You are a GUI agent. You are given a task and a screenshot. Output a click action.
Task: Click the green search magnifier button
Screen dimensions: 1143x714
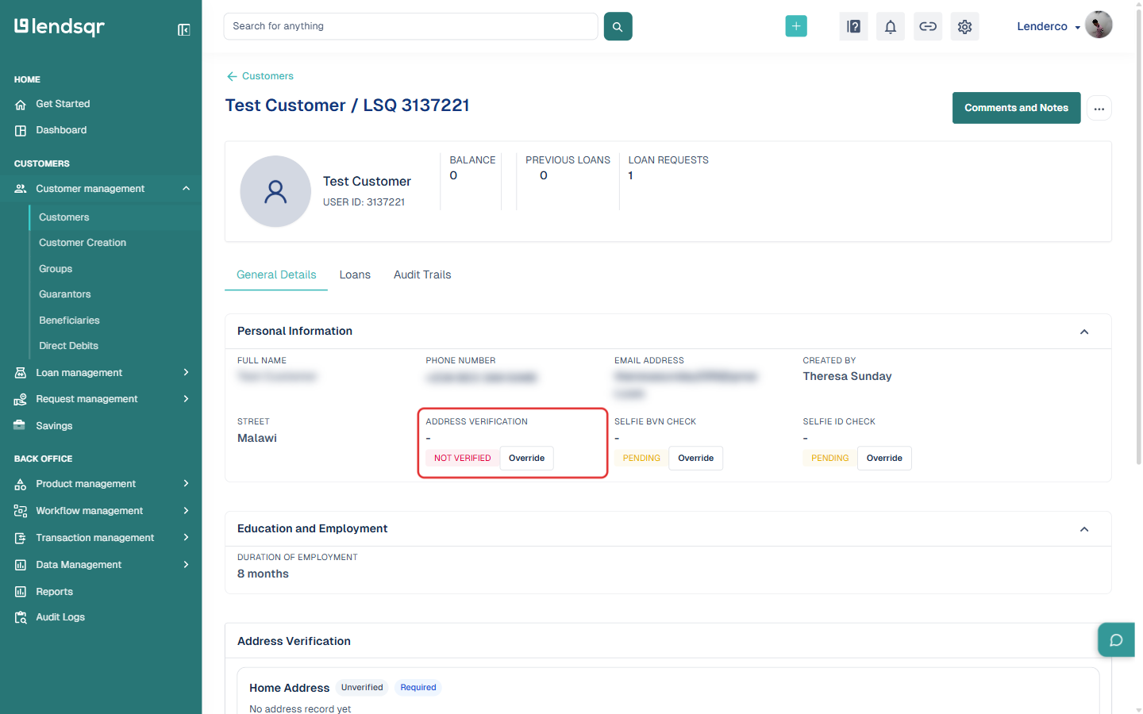click(618, 26)
